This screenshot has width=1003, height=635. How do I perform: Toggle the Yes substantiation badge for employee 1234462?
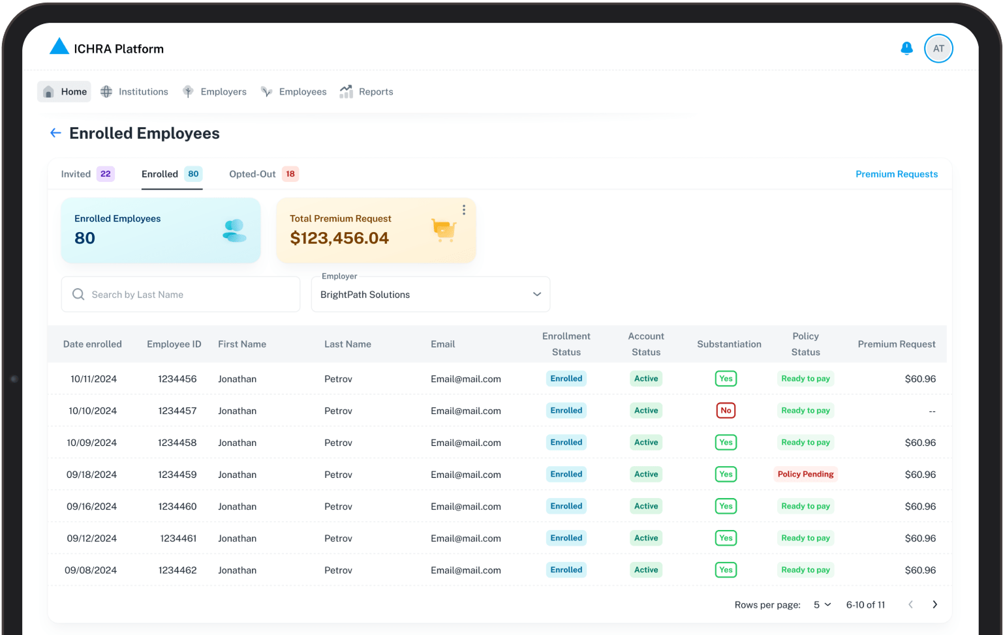[x=726, y=570]
